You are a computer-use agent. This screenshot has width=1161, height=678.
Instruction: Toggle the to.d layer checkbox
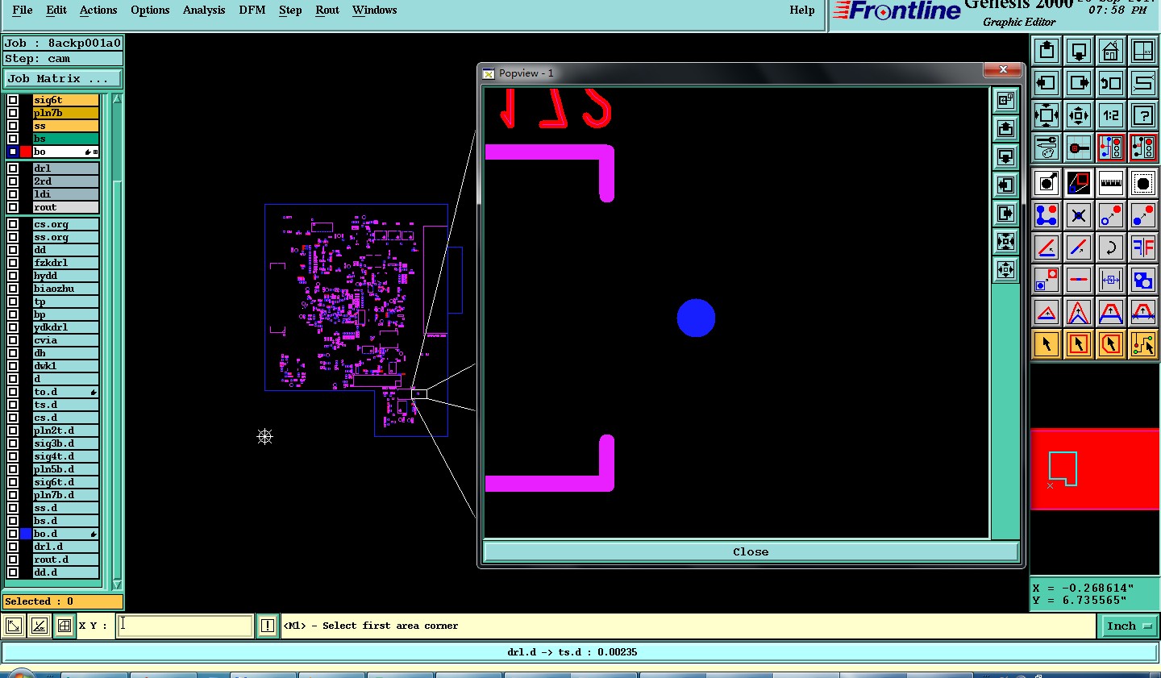[x=13, y=393]
